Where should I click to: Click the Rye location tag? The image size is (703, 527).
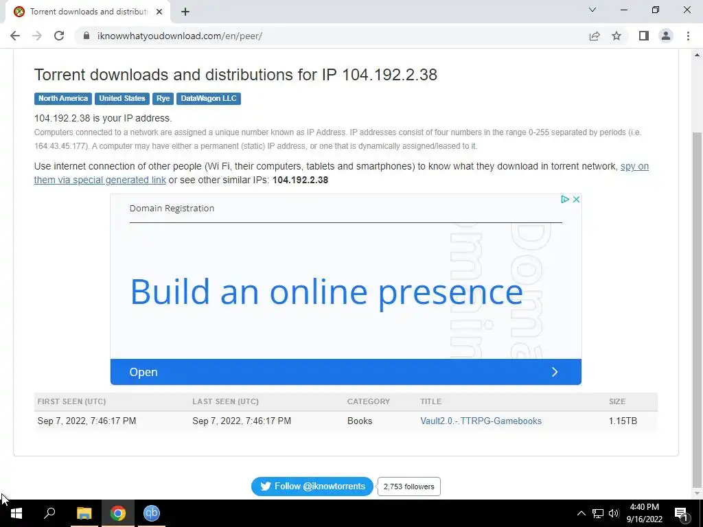point(163,99)
